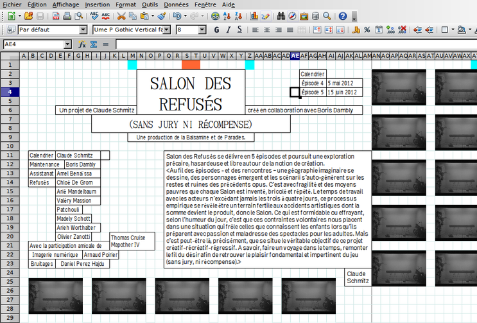Open the background color picker
477x323 pixels.
pyautogui.click(x=461, y=30)
